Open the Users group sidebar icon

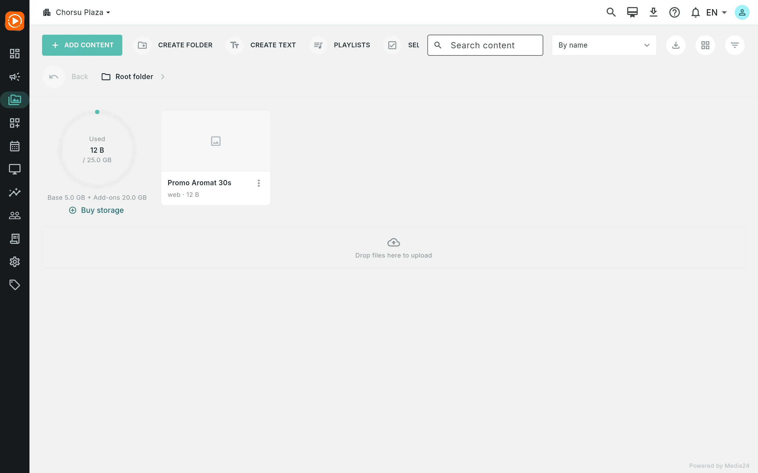pos(15,215)
